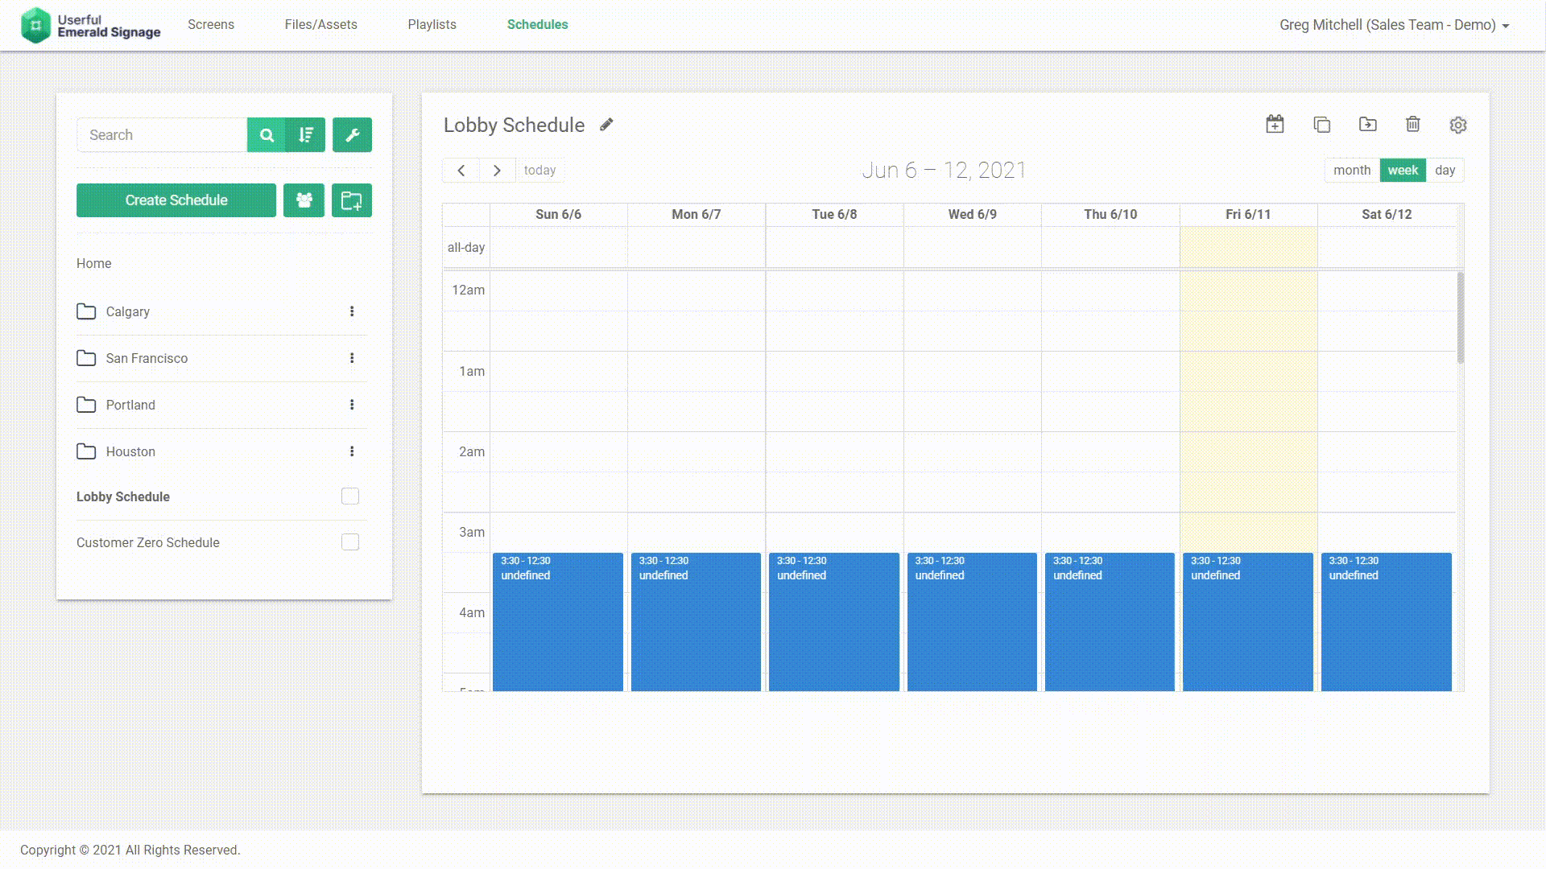Select the Customer Zero Schedule entry
This screenshot has height=869, width=1546.
(148, 543)
